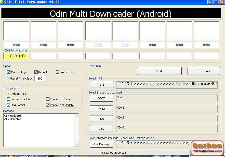Click the BOOT path field showing NONE

(167, 98)
